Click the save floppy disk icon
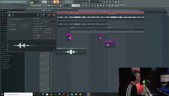Screen dimensions: 169x96 116,2
